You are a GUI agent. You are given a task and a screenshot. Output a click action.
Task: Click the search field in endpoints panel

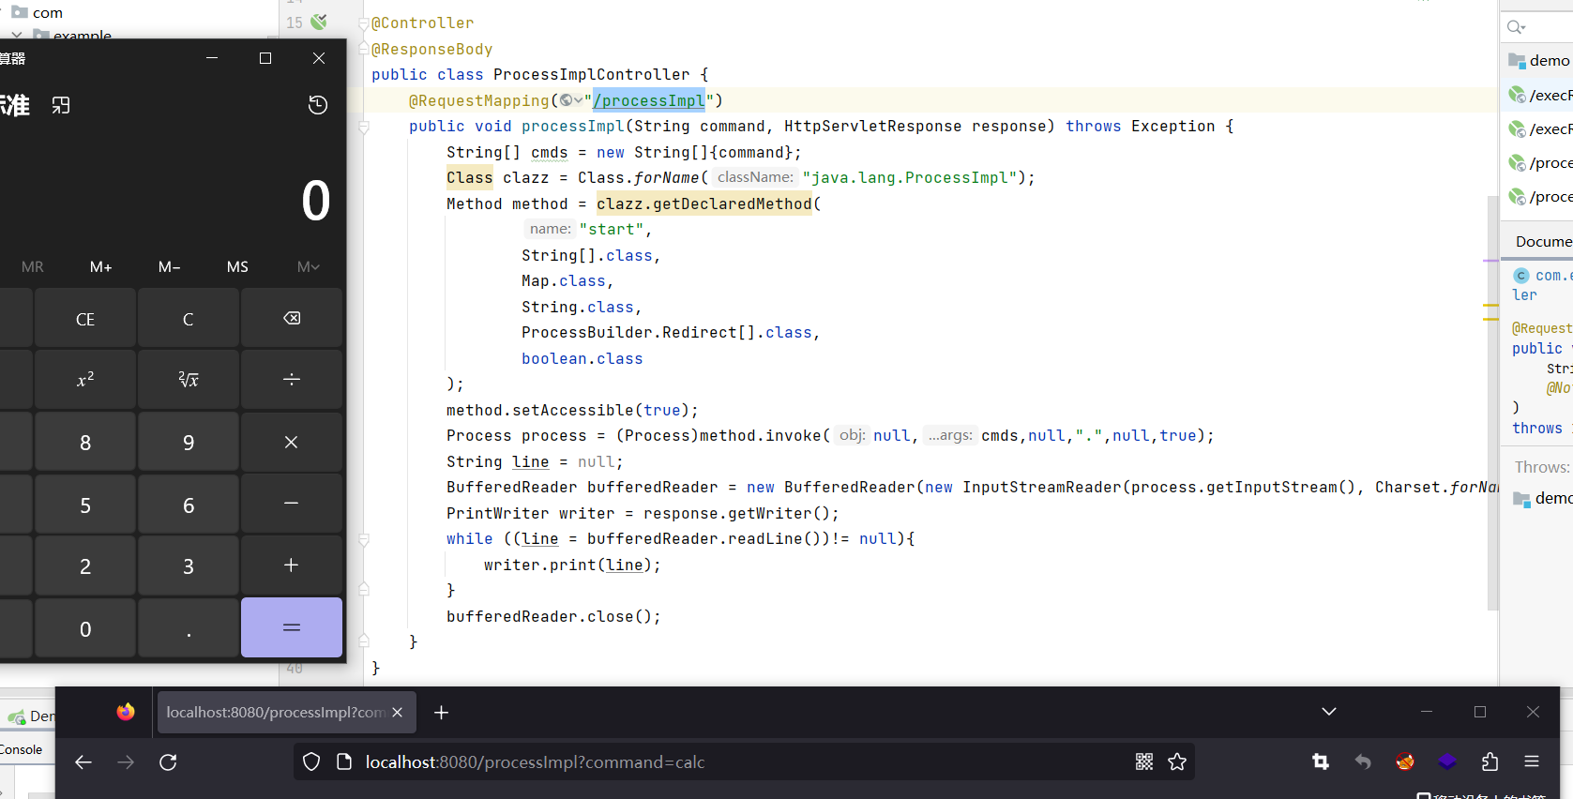coord(1538,27)
